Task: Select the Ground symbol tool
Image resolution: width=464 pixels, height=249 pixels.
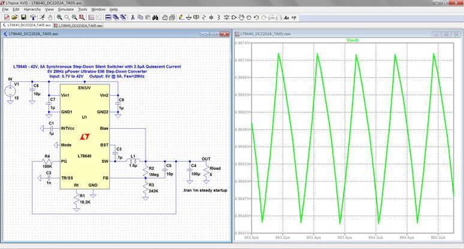Action: click(189, 17)
